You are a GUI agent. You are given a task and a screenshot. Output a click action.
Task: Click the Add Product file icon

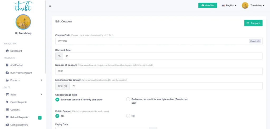[x=7, y=65]
